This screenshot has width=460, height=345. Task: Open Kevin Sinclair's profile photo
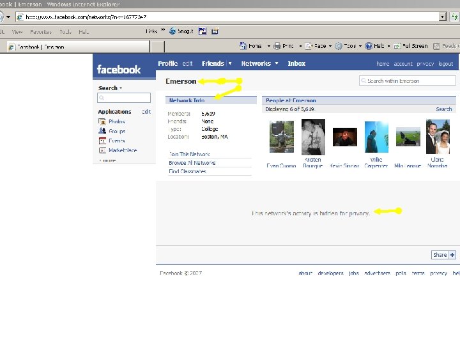[345, 137]
